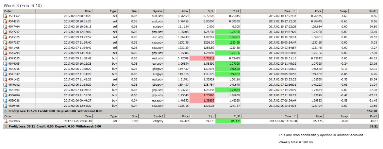Click the Weekly total = 196.99 text
This screenshot has height=149, width=383.
click(296, 142)
